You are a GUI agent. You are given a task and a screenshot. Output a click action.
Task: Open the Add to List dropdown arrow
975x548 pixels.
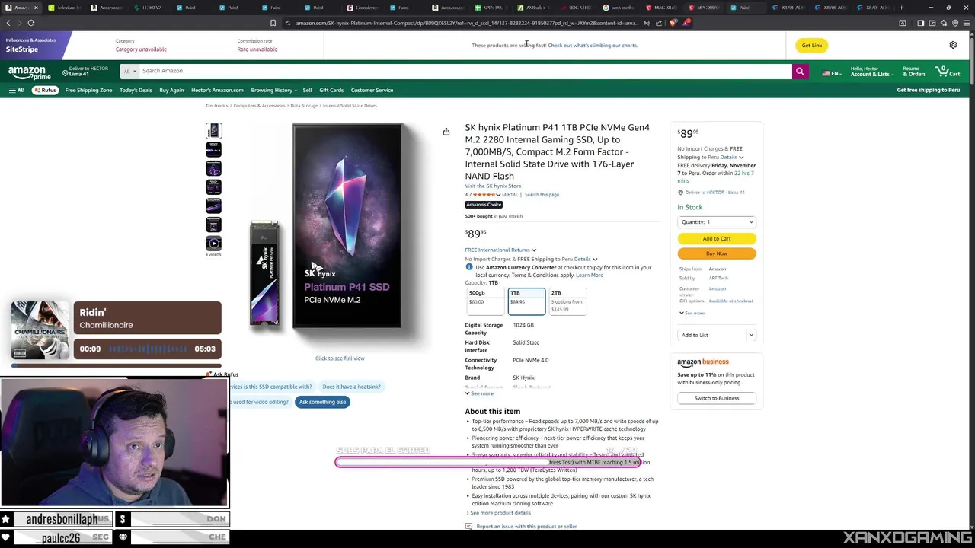(750, 335)
